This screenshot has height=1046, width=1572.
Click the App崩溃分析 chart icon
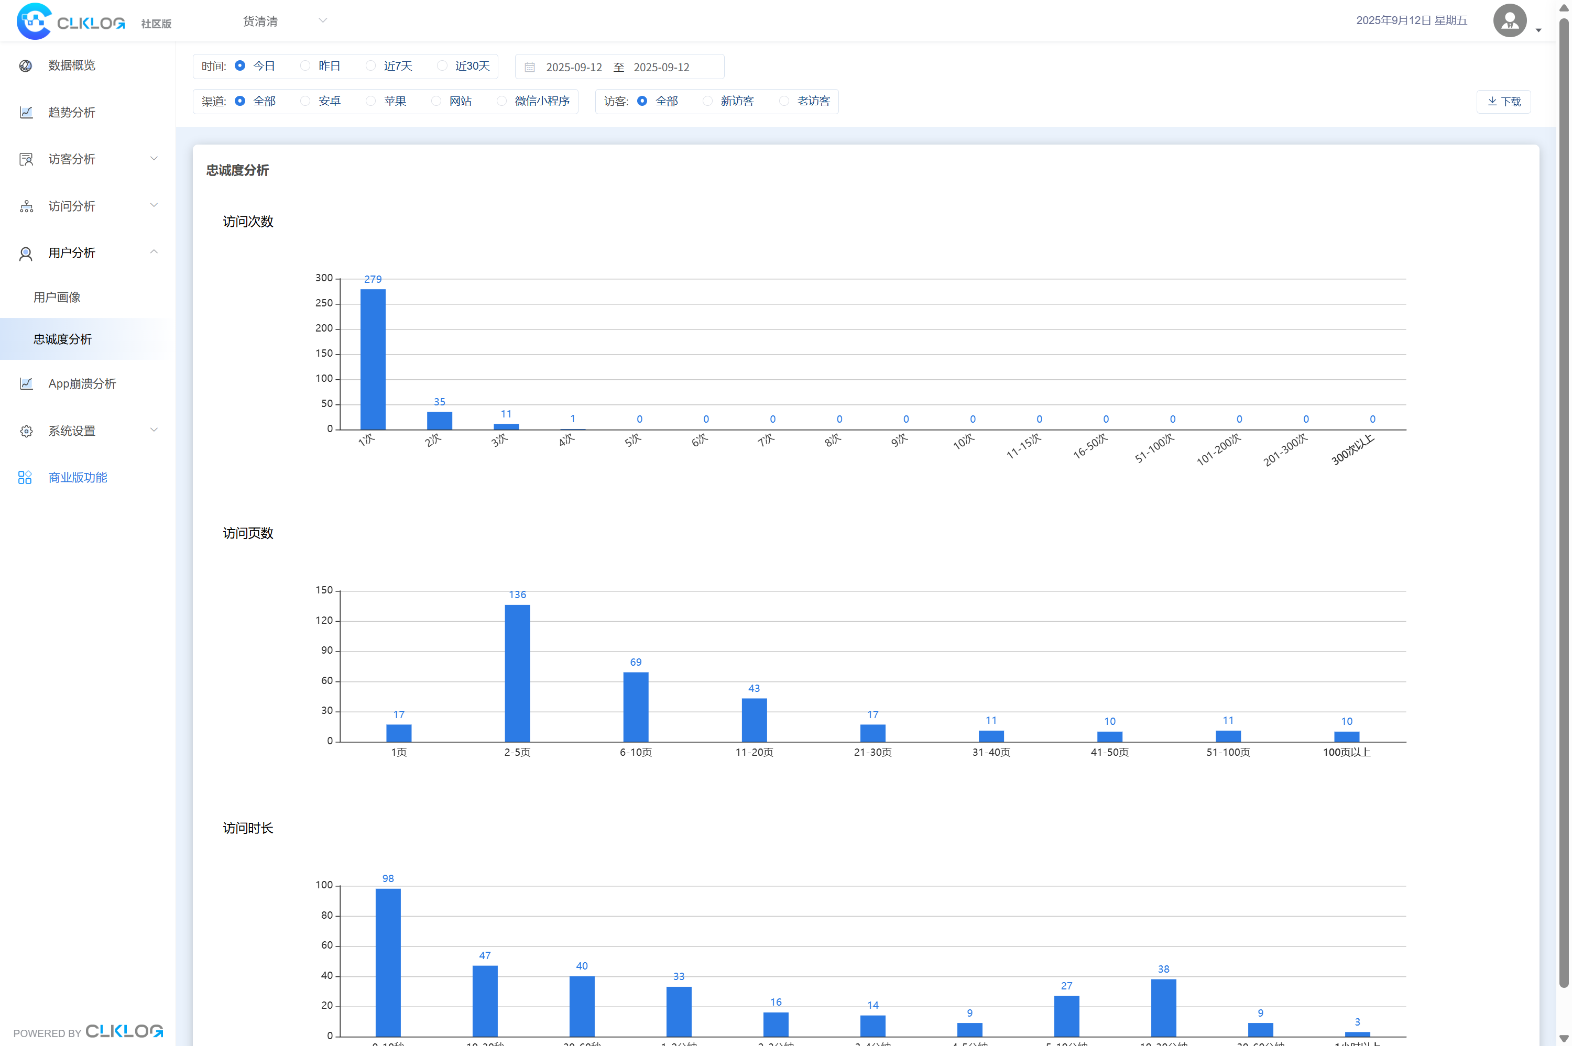(25, 383)
